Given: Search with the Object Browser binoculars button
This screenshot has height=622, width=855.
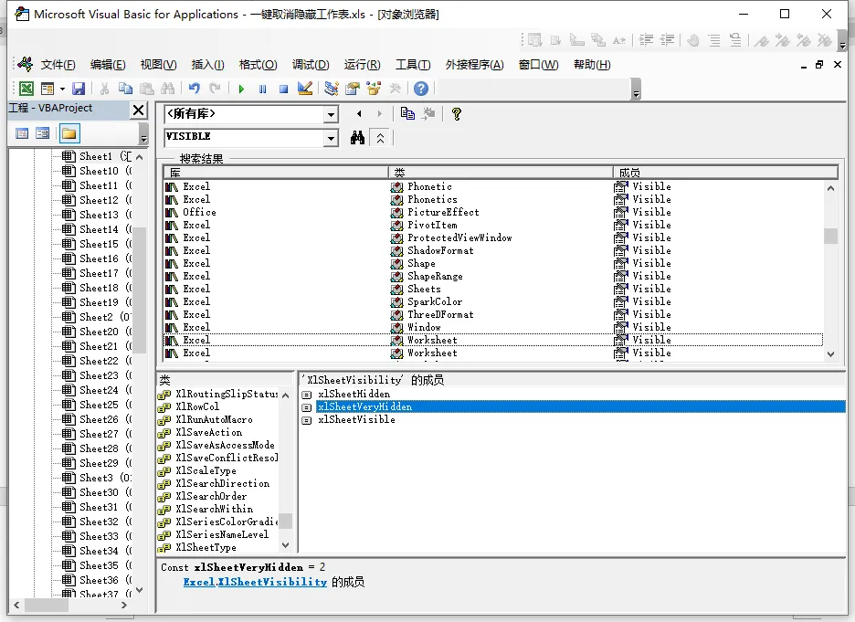Looking at the screenshot, I should tap(357, 137).
